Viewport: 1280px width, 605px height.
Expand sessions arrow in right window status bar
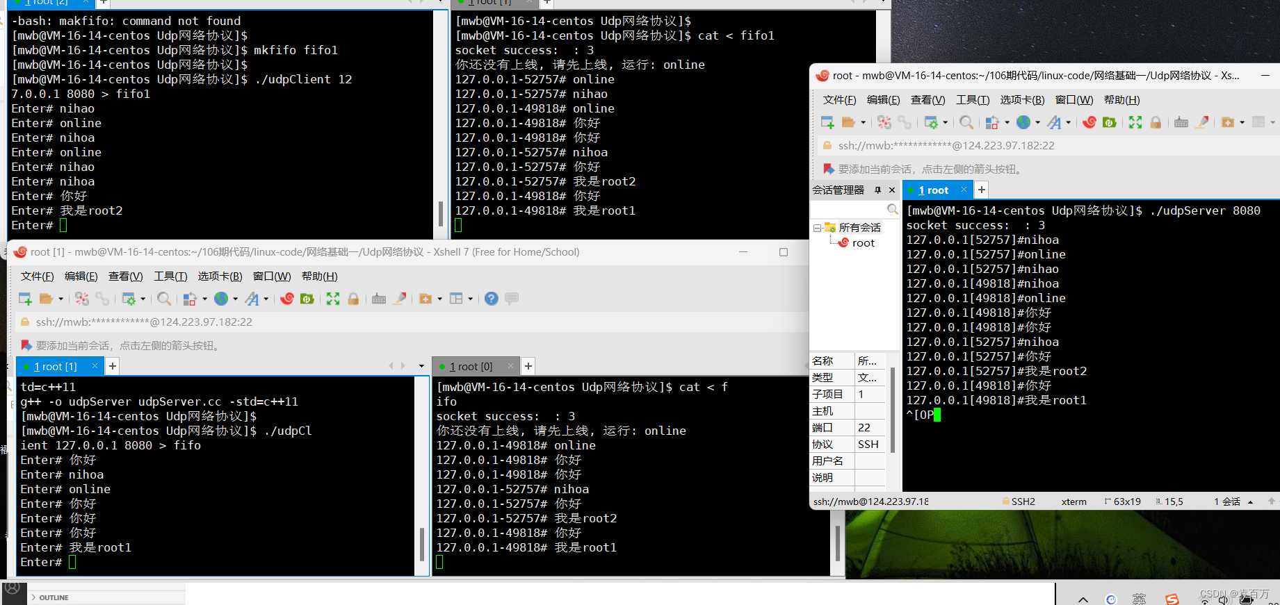click(1251, 502)
